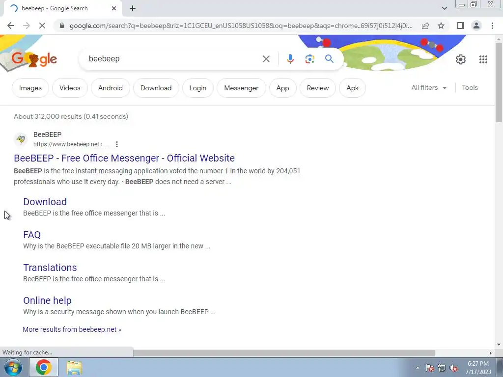
Task: Click the beebeep.net URL breadcrumb
Action: point(71,144)
